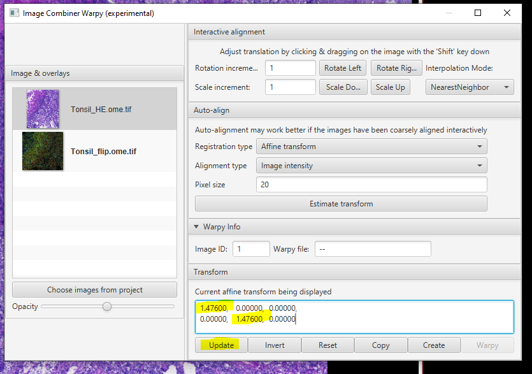Click the Invert transform button
532x374 pixels.
[274, 345]
